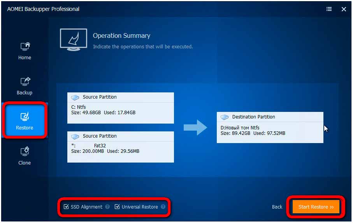The width and height of the screenshot is (353, 223).
Task: Click the arrow between source and destination
Action: tap(195, 127)
